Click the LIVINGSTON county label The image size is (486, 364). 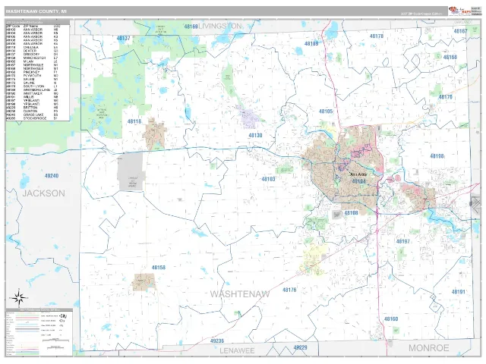(219, 27)
